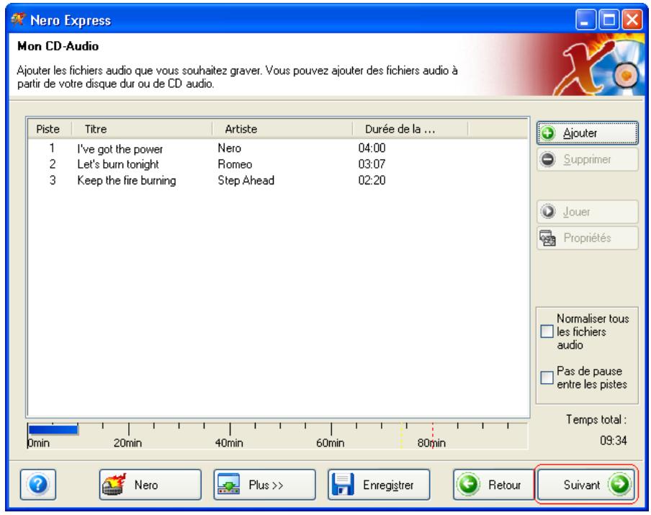651x515 pixels.
Task: Switch to Nero via Nero button label
Action: coord(146,485)
